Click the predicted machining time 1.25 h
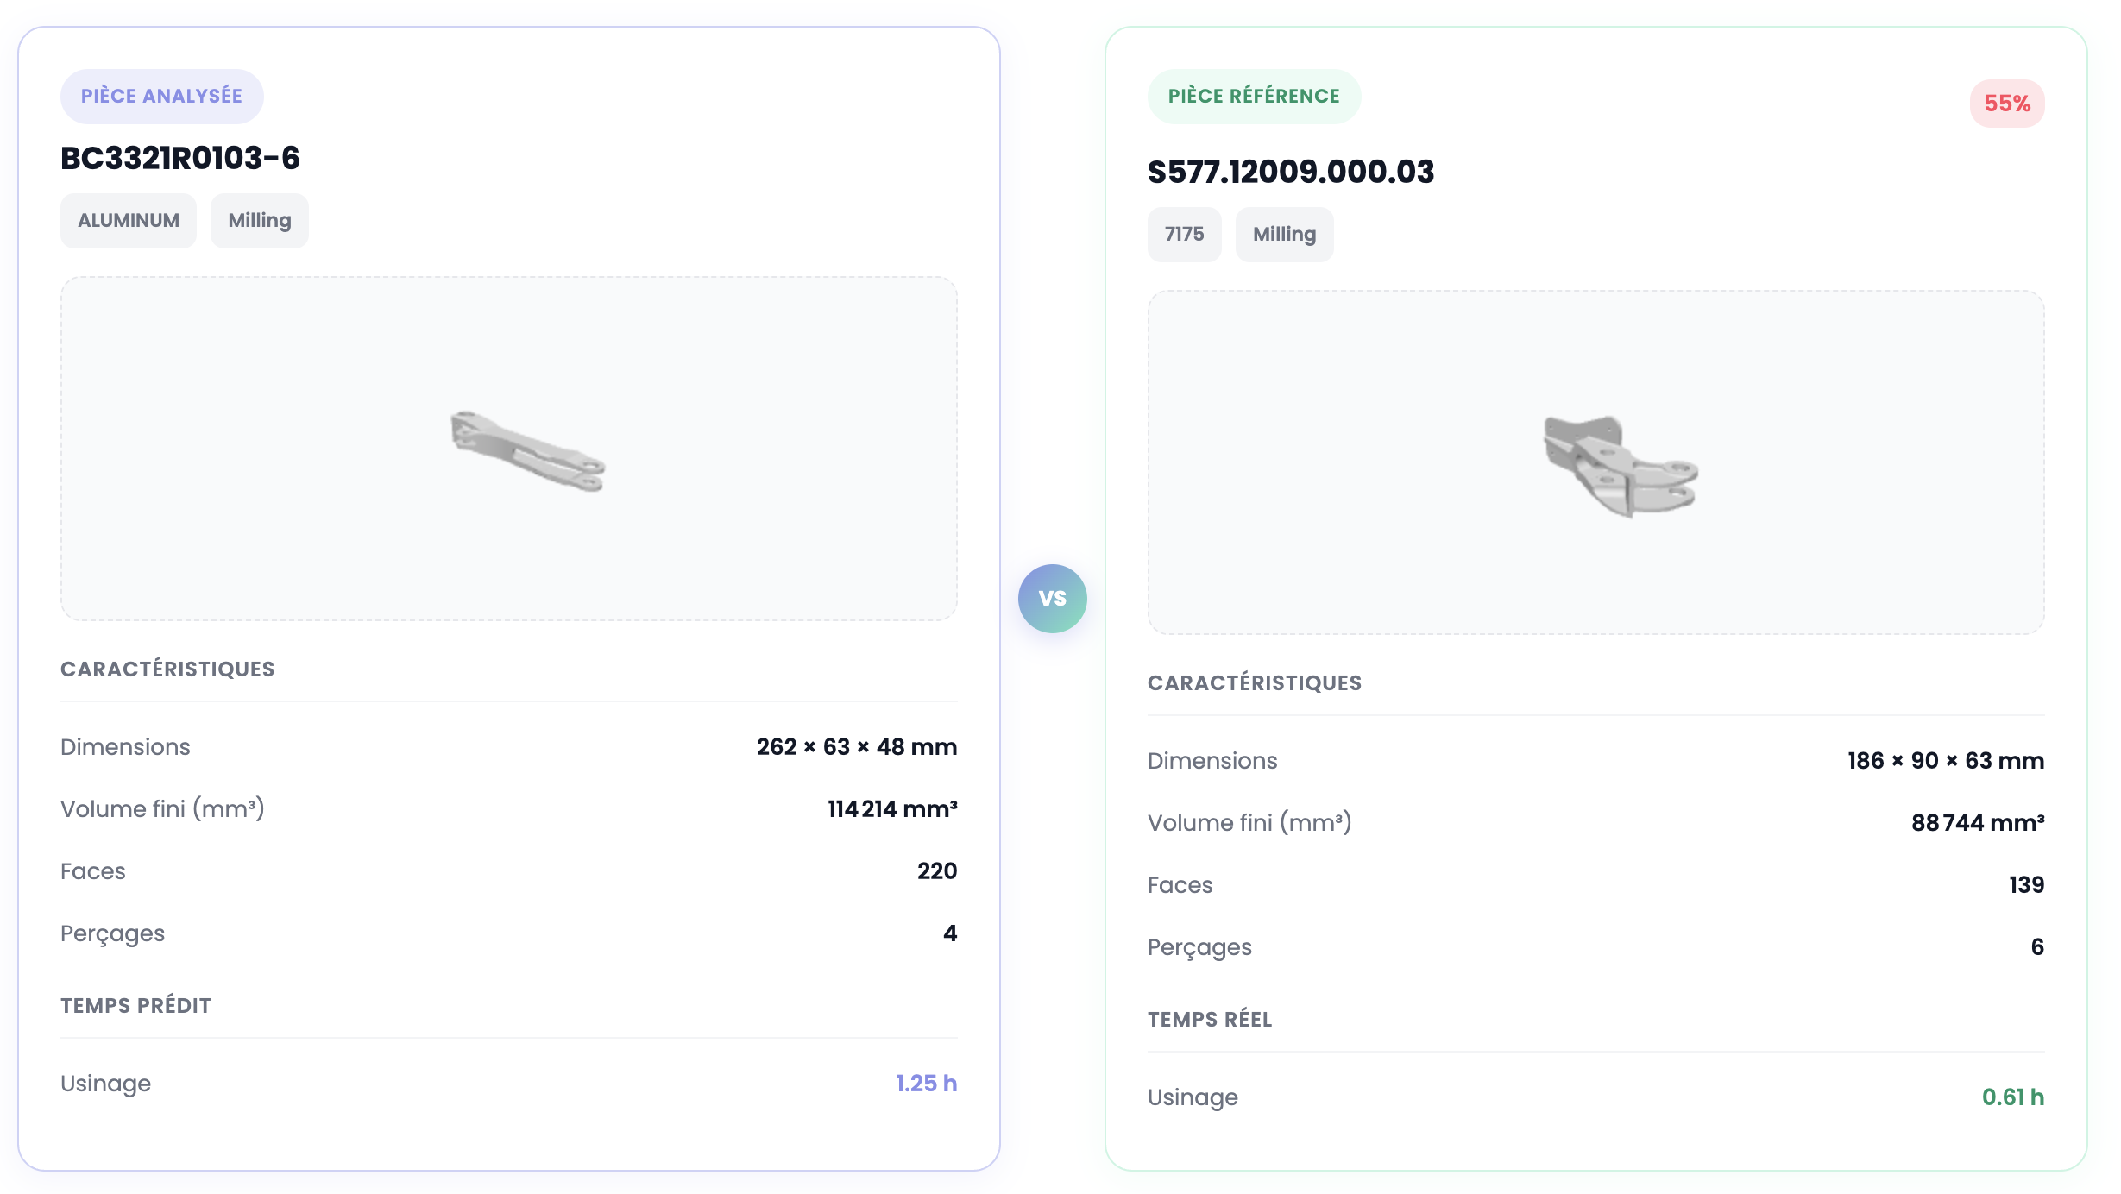 926,1084
